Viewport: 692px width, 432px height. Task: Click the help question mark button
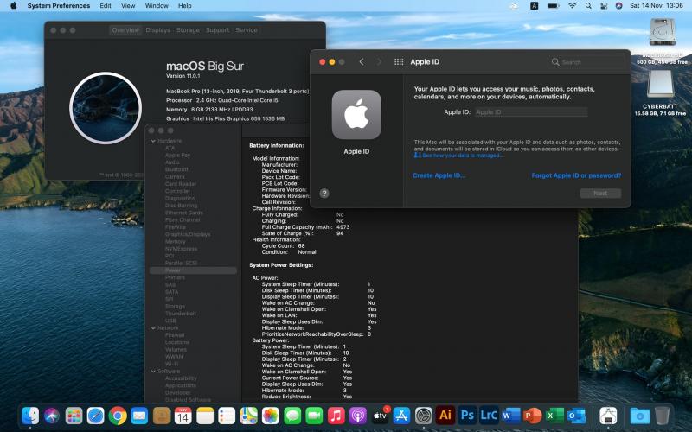click(x=324, y=193)
